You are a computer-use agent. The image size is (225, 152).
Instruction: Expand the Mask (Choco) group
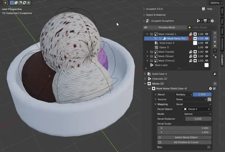tap(147, 61)
